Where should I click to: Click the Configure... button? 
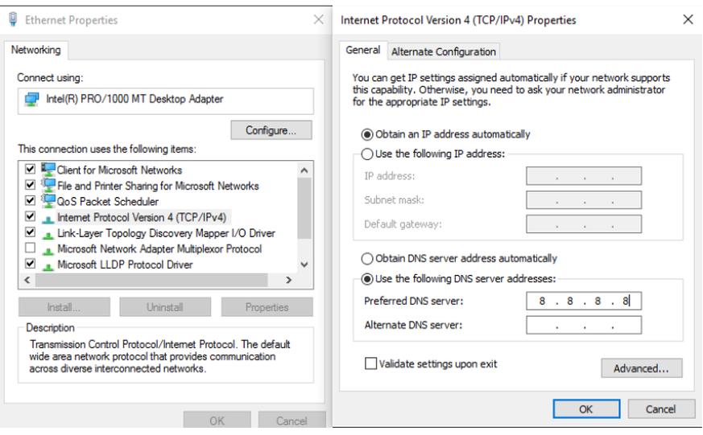coord(271,130)
